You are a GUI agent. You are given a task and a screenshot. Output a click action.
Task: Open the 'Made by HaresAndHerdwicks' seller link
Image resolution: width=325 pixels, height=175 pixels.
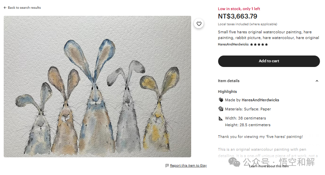pyautogui.click(x=260, y=100)
